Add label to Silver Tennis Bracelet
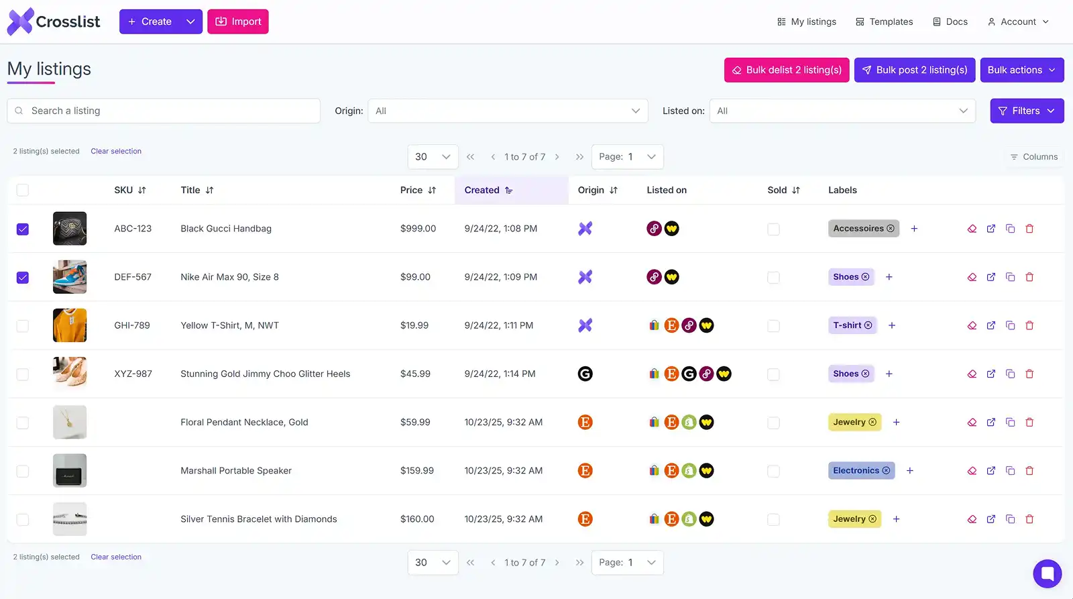 [x=896, y=519]
